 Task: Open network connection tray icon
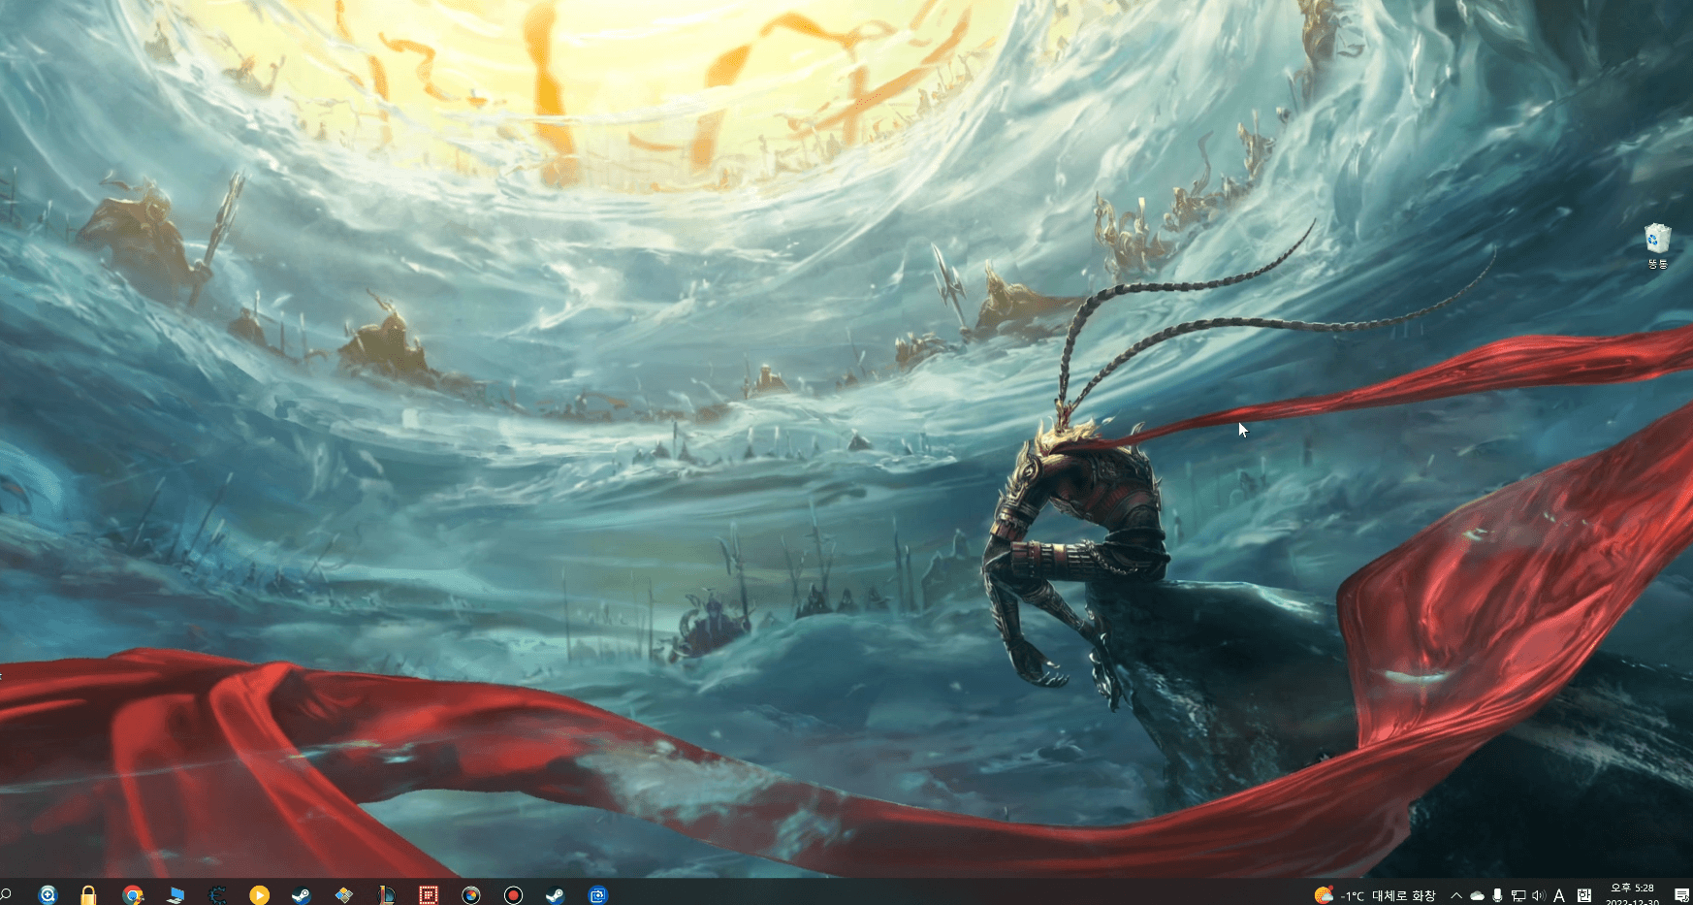(x=1518, y=895)
